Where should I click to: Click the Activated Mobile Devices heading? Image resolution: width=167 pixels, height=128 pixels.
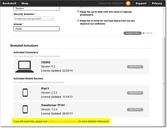[x=28, y=78]
